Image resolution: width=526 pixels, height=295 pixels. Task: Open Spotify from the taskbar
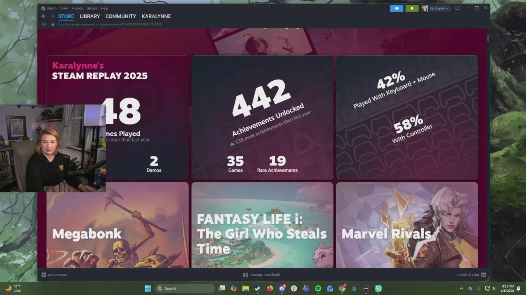pos(318,288)
